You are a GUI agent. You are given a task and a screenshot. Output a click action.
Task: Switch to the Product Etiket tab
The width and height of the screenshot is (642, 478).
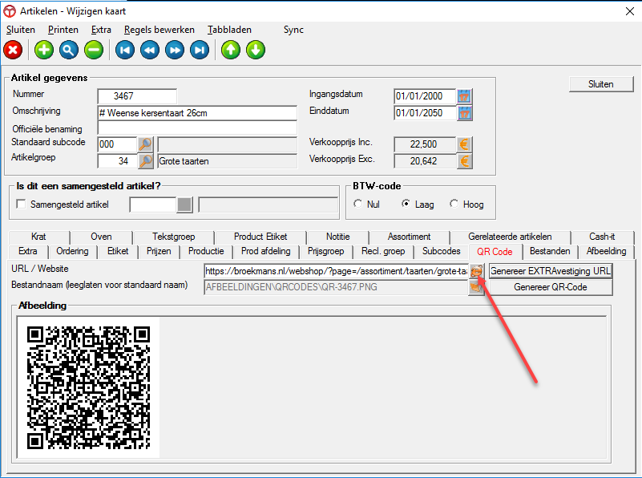coord(260,237)
